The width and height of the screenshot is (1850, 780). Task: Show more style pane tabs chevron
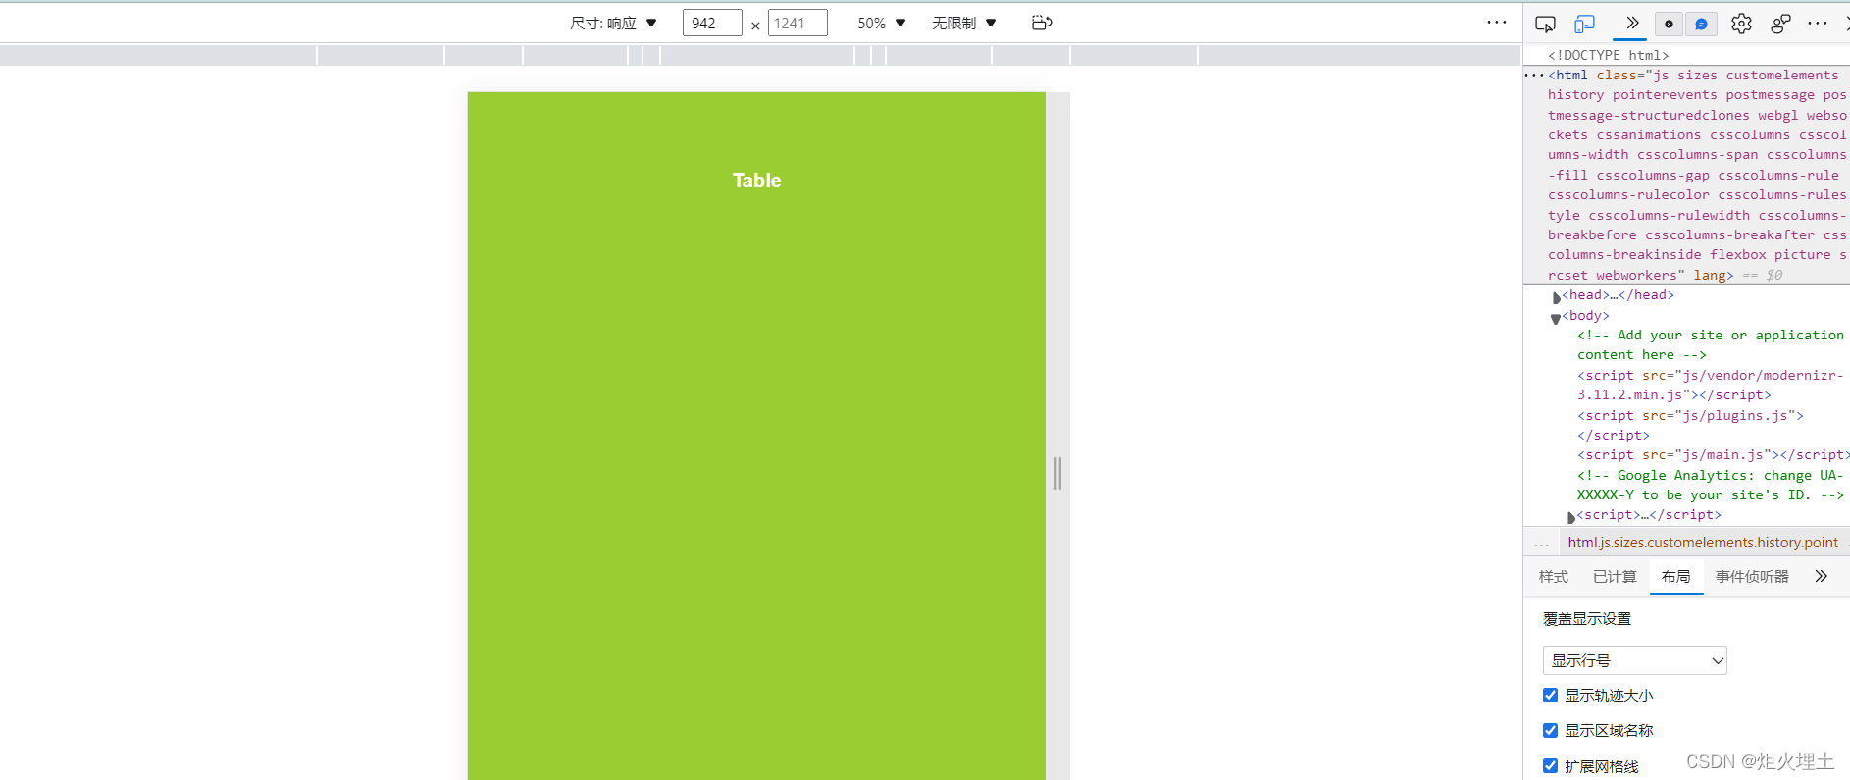pos(1822,577)
